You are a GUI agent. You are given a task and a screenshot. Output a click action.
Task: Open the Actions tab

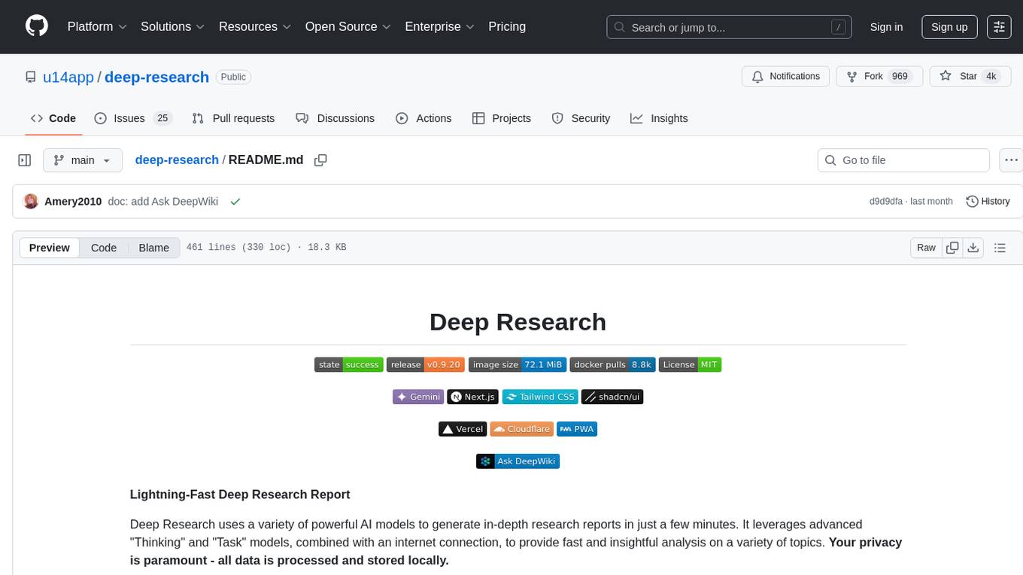[x=423, y=118]
